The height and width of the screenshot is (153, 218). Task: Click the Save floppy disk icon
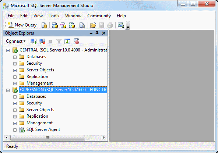pos(102,25)
